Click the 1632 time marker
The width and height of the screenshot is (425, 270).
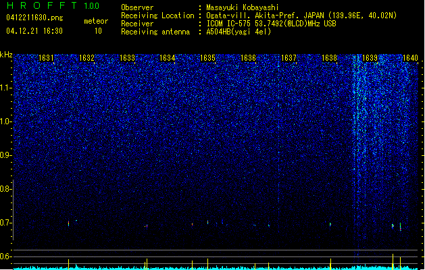coord(86,58)
